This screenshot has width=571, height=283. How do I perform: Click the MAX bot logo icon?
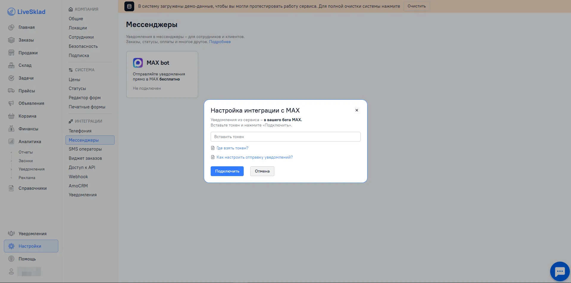point(138,63)
